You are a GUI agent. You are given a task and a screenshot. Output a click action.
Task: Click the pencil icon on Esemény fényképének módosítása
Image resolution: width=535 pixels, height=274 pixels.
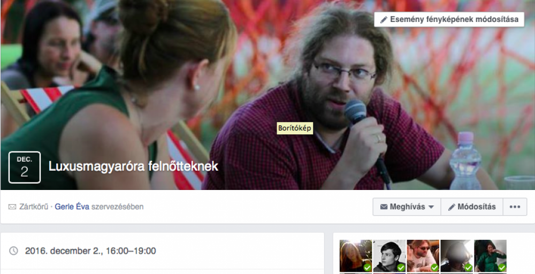384,20
